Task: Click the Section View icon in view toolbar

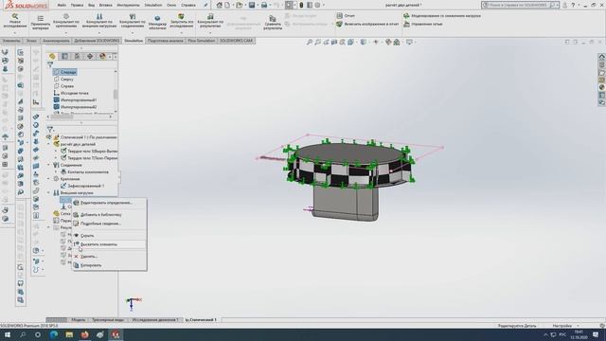Action: tap(334, 42)
